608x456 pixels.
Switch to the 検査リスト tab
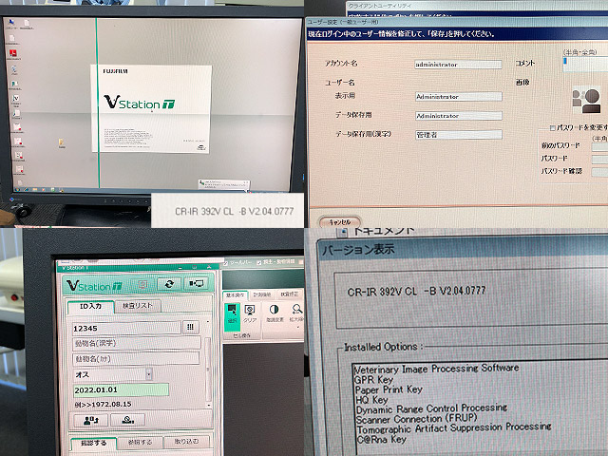pyautogui.click(x=137, y=306)
